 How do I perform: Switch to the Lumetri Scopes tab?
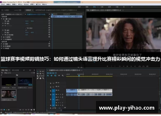(18, 10)
